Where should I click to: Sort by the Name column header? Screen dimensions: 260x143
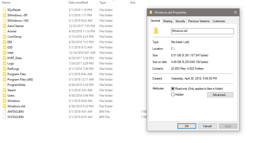click(6, 3)
